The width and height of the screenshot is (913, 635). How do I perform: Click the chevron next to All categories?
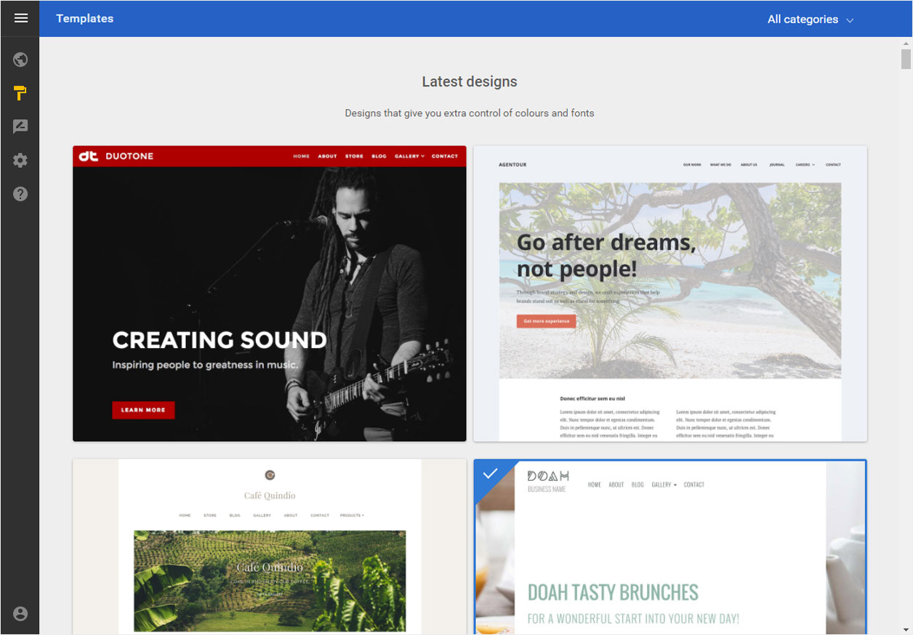click(850, 20)
